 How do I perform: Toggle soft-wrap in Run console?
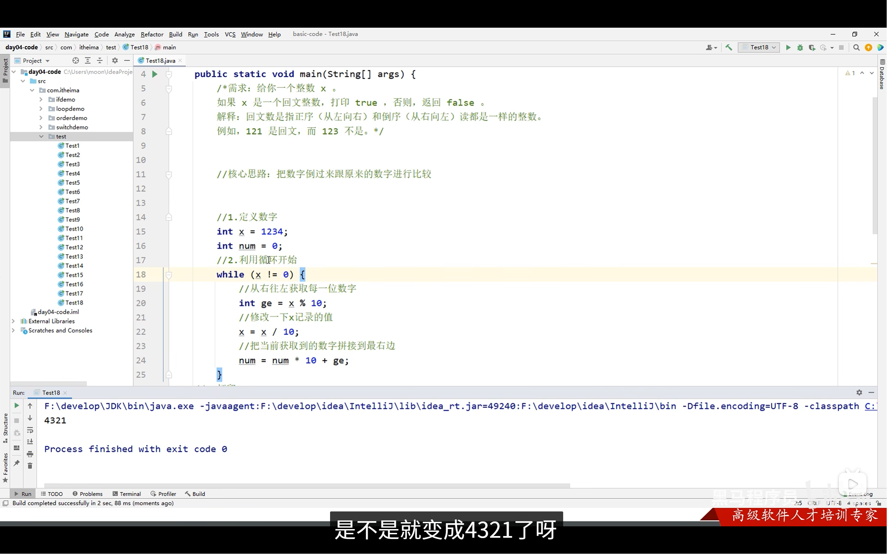pos(30,430)
